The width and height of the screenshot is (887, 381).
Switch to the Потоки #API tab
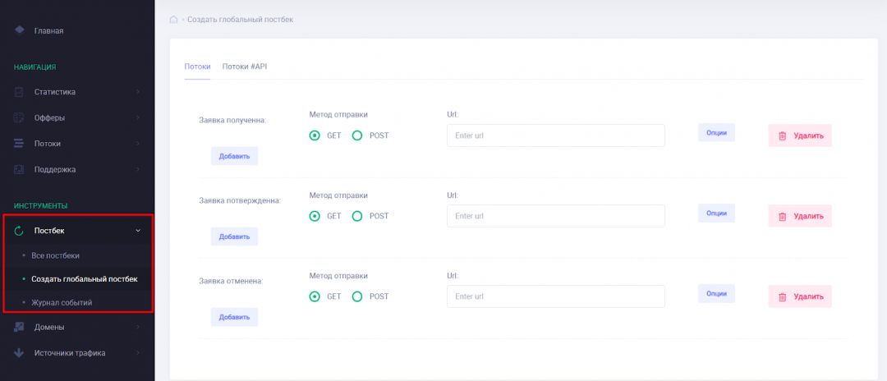245,67
